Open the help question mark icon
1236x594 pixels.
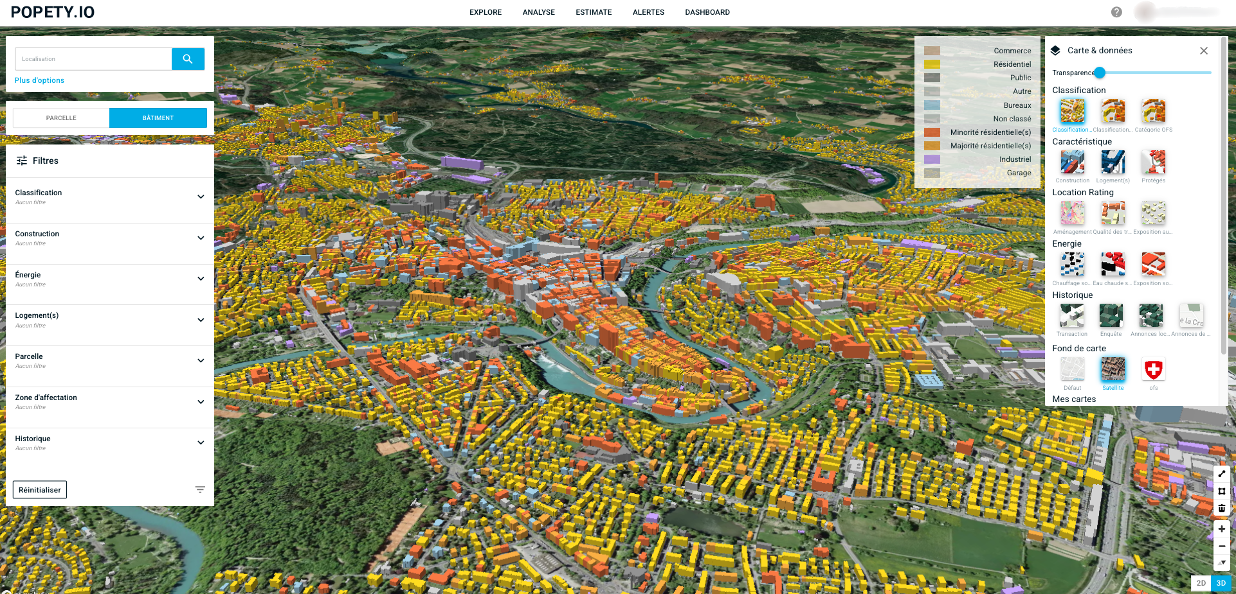coord(1116,12)
